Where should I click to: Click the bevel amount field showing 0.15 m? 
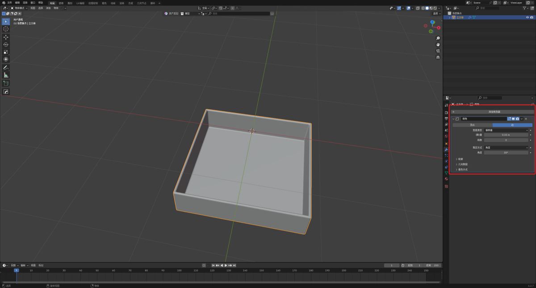pos(506,135)
